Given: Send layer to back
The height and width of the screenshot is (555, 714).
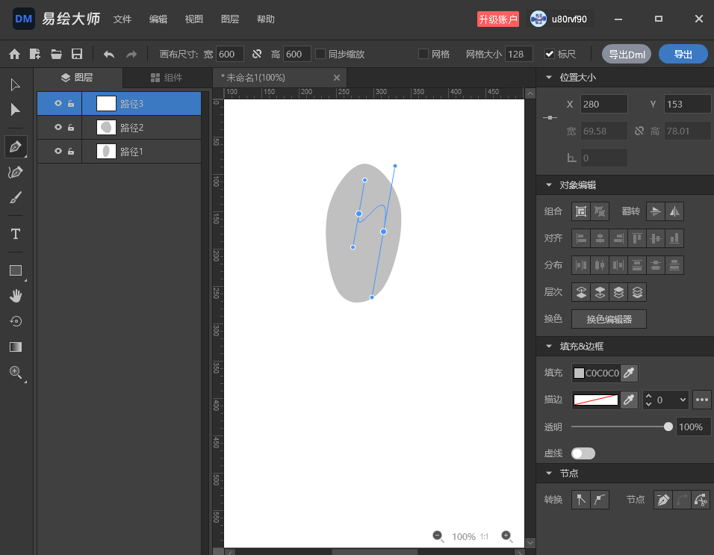Looking at the screenshot, I should [x=637, y=292].
